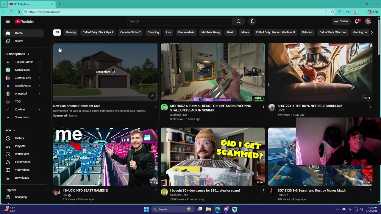Viewport: 381px width, 214px height.
Task: Click the YouTube search input field
Action: (x=179, y=21)
